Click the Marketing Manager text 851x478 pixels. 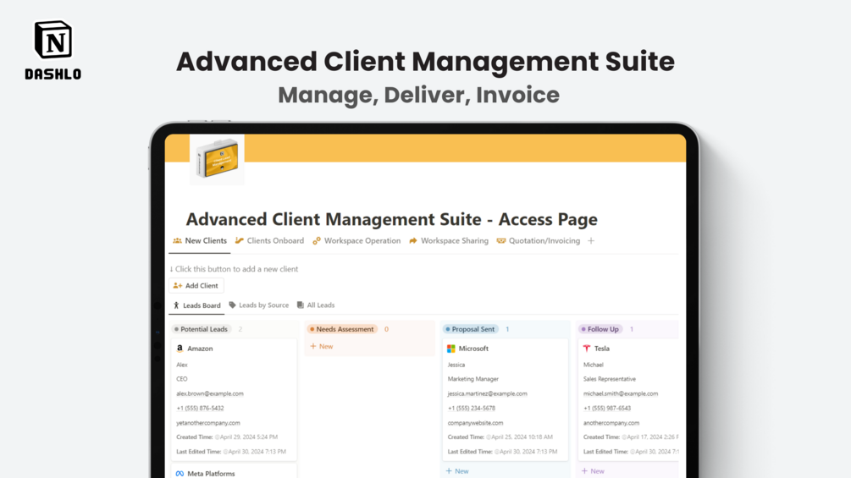472,379
